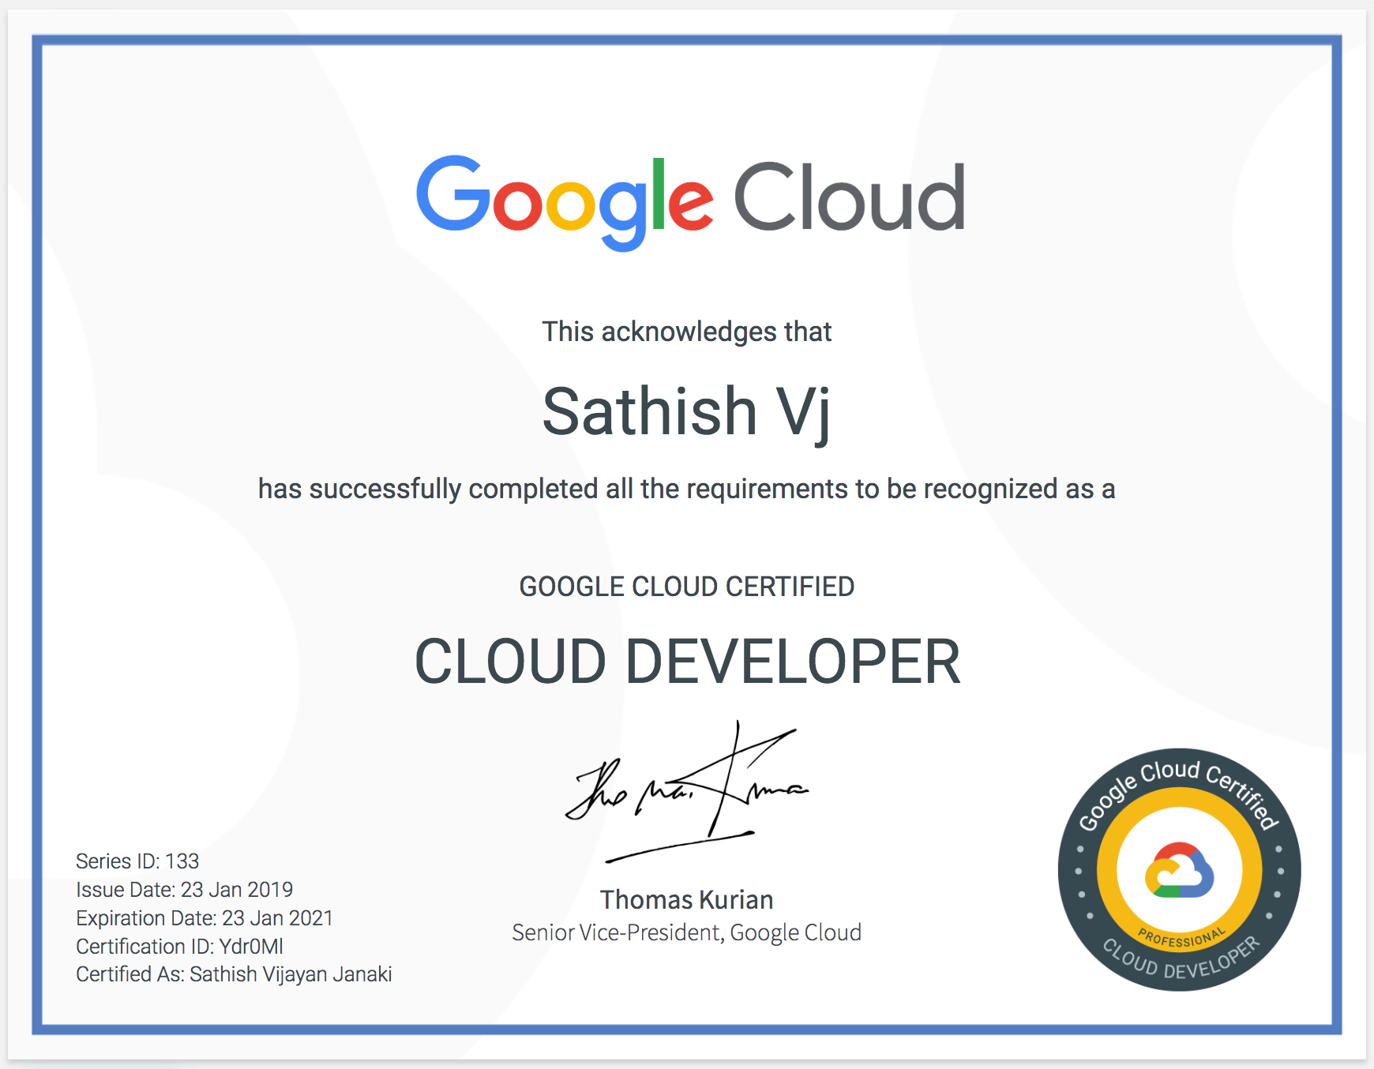Click "Certified As: Sathish Vijayan Janaki"
1374x1069 pixels.
click(x=234, y=974)
